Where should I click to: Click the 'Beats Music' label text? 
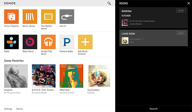pyautogui.click(x=28, y=51)
